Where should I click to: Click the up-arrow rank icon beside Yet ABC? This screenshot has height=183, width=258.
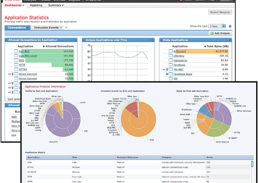167,70
